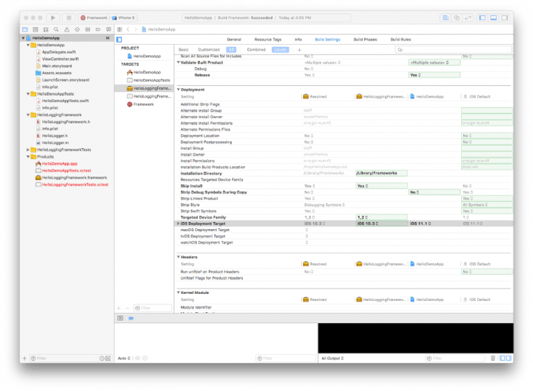Show the standard editor
This screenshot has height=391, width=533.
pyautogui.click(x=445, y=17)
